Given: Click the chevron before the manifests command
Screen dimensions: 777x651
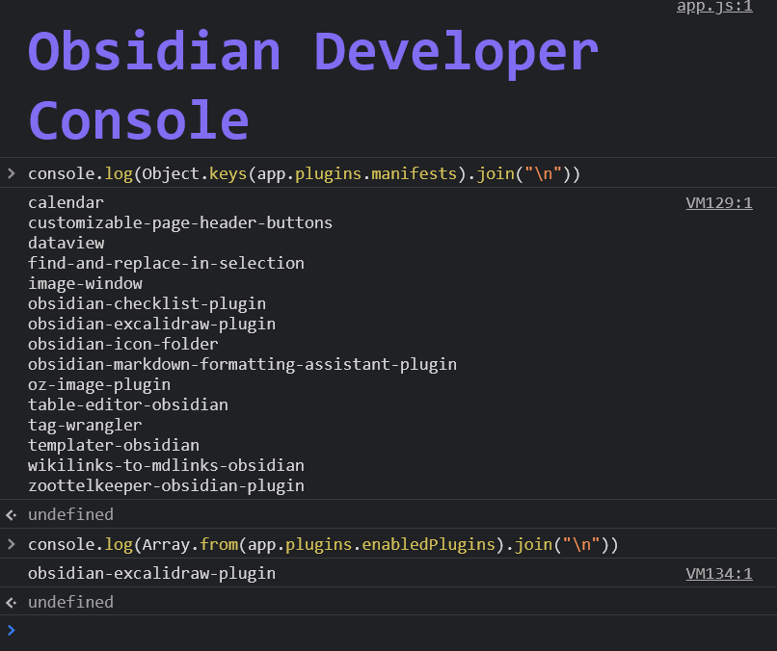Looking at the screenshot, I should pos(10,173).
